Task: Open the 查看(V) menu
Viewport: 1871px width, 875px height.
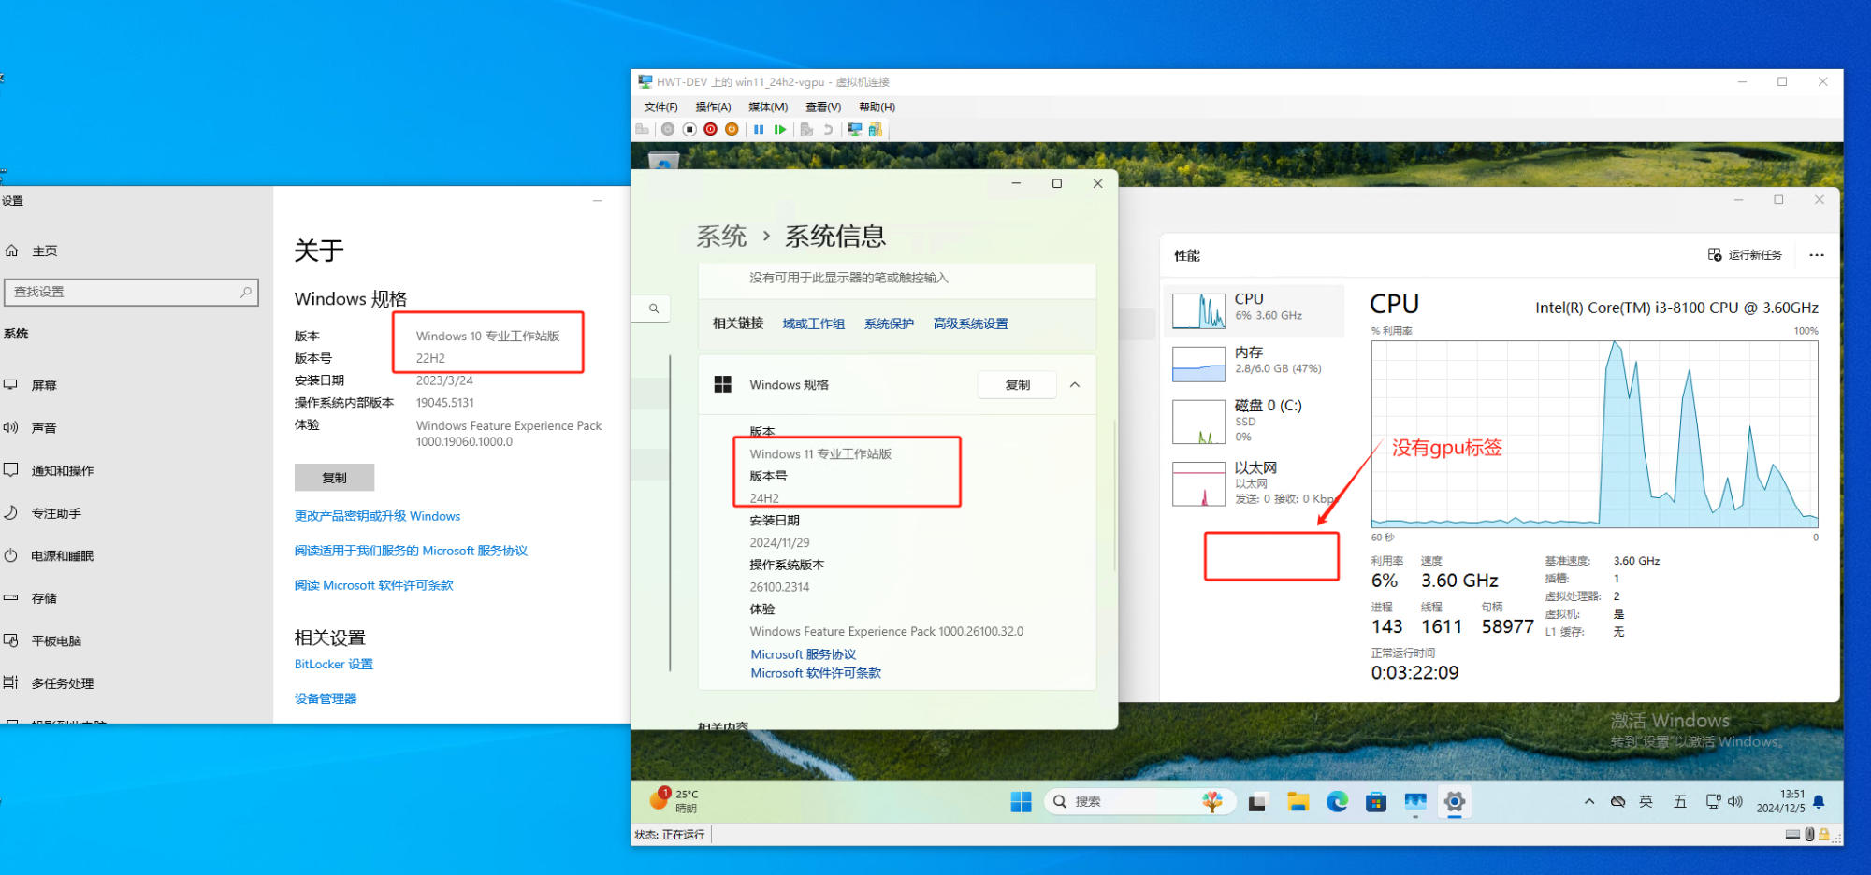Action: pos(823,107)
